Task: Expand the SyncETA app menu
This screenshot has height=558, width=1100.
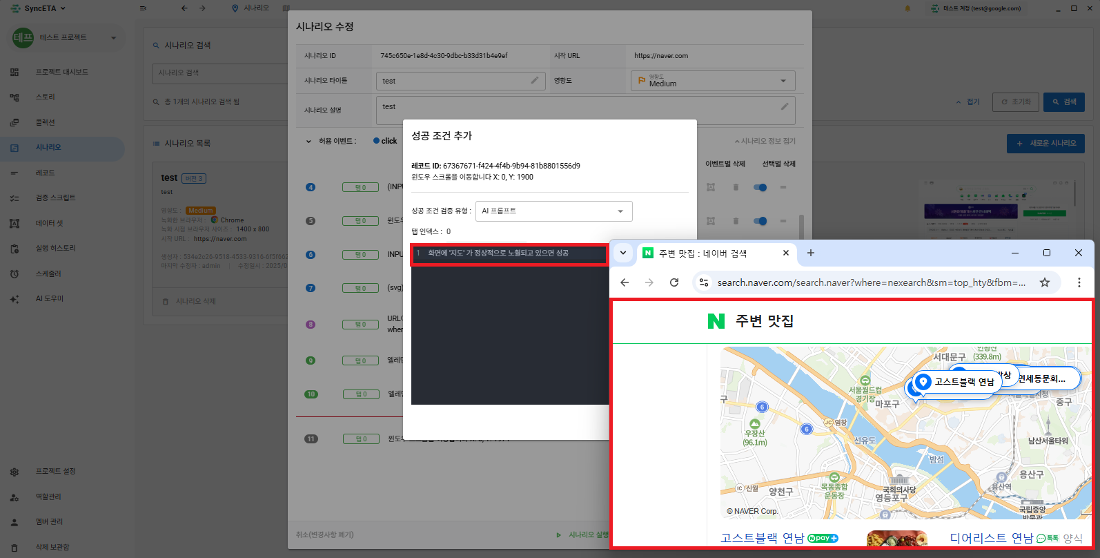Action: (x=38, y=8)
